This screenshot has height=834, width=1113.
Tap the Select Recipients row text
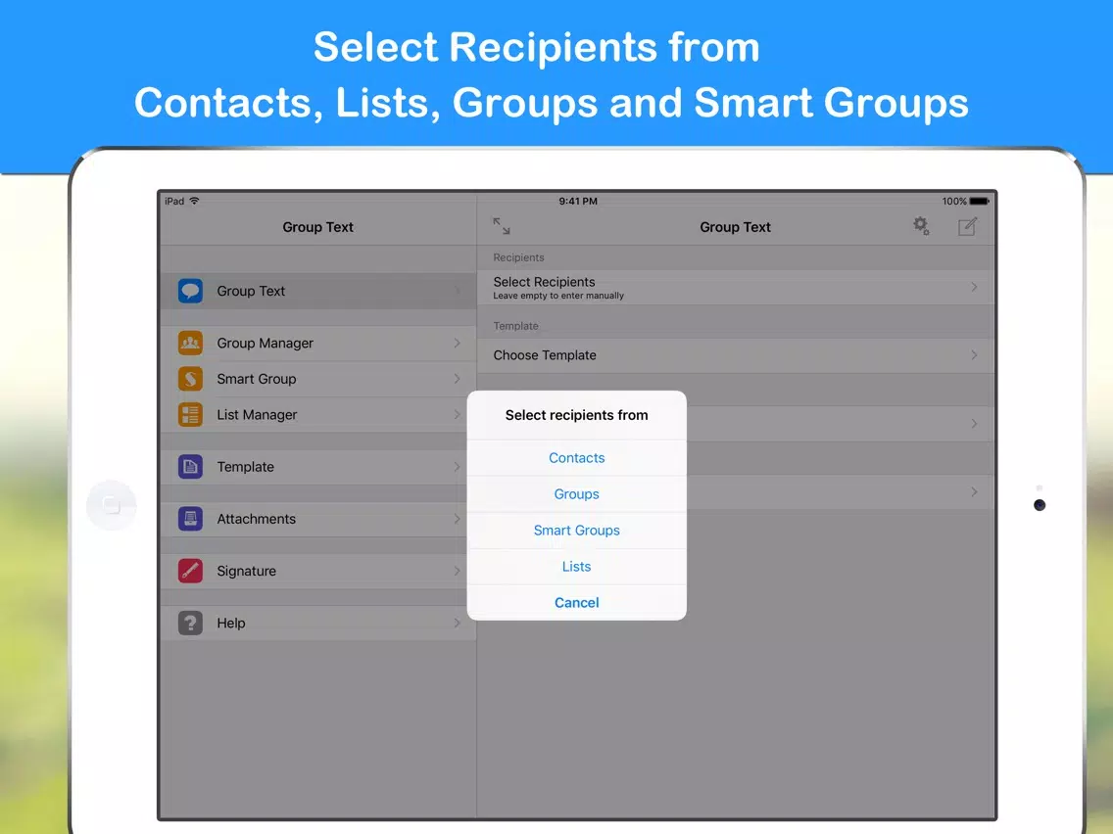[x=545, y=282]
